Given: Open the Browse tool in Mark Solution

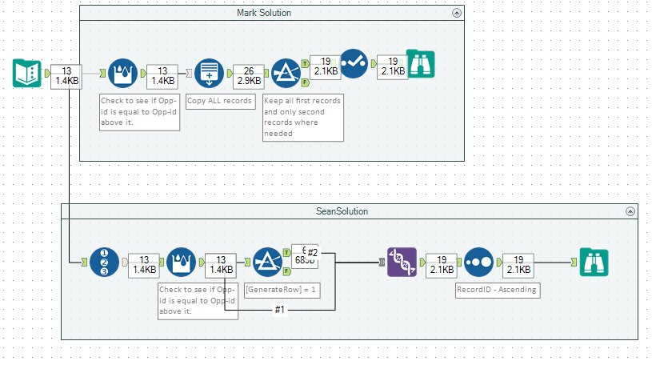Looking at the screenshot, I should (x=420, y=64).
